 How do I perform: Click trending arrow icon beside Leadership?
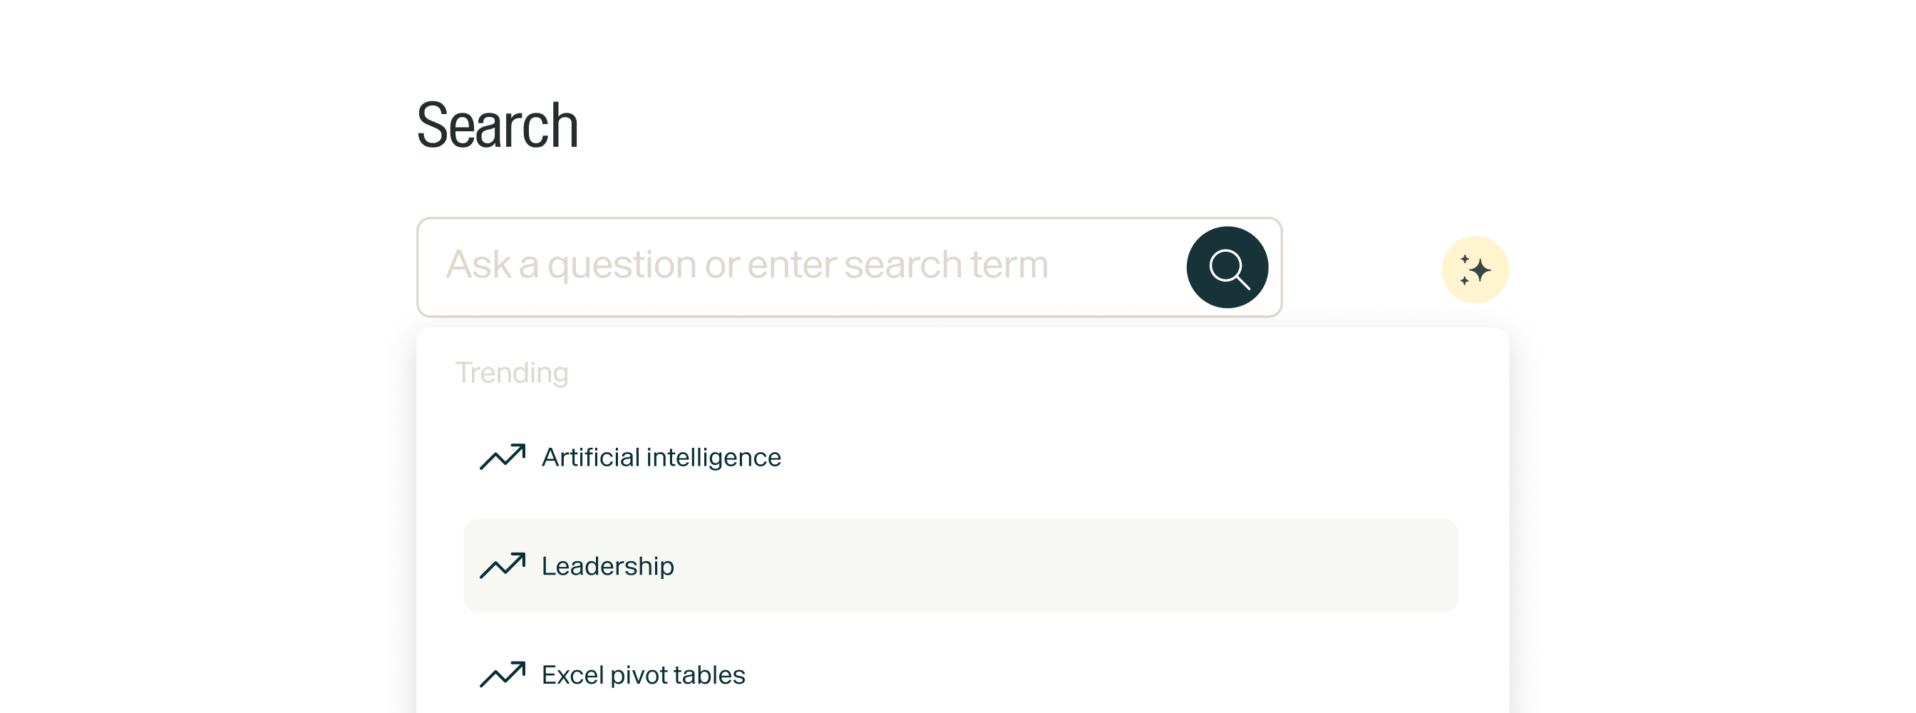click(503, 565)
